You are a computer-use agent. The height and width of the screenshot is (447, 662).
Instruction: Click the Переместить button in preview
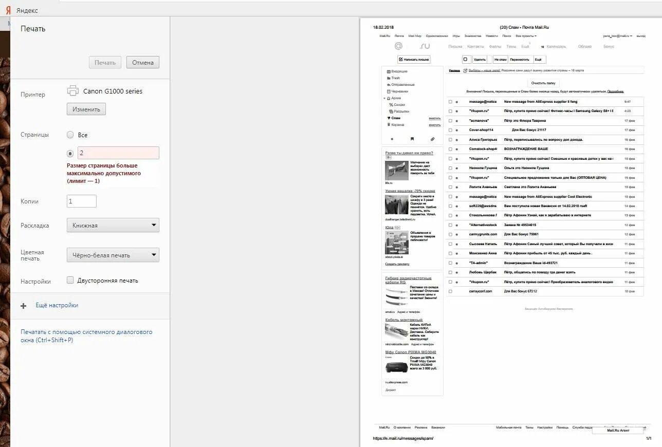520,60
